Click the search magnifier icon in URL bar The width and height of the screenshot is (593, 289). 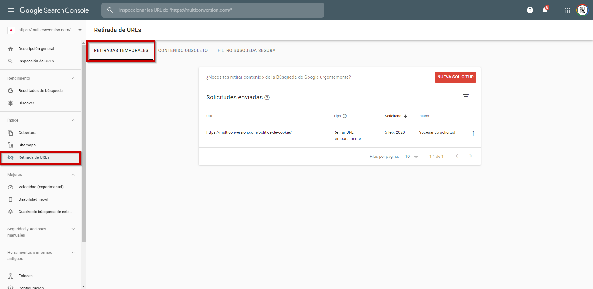coord(110,10)
